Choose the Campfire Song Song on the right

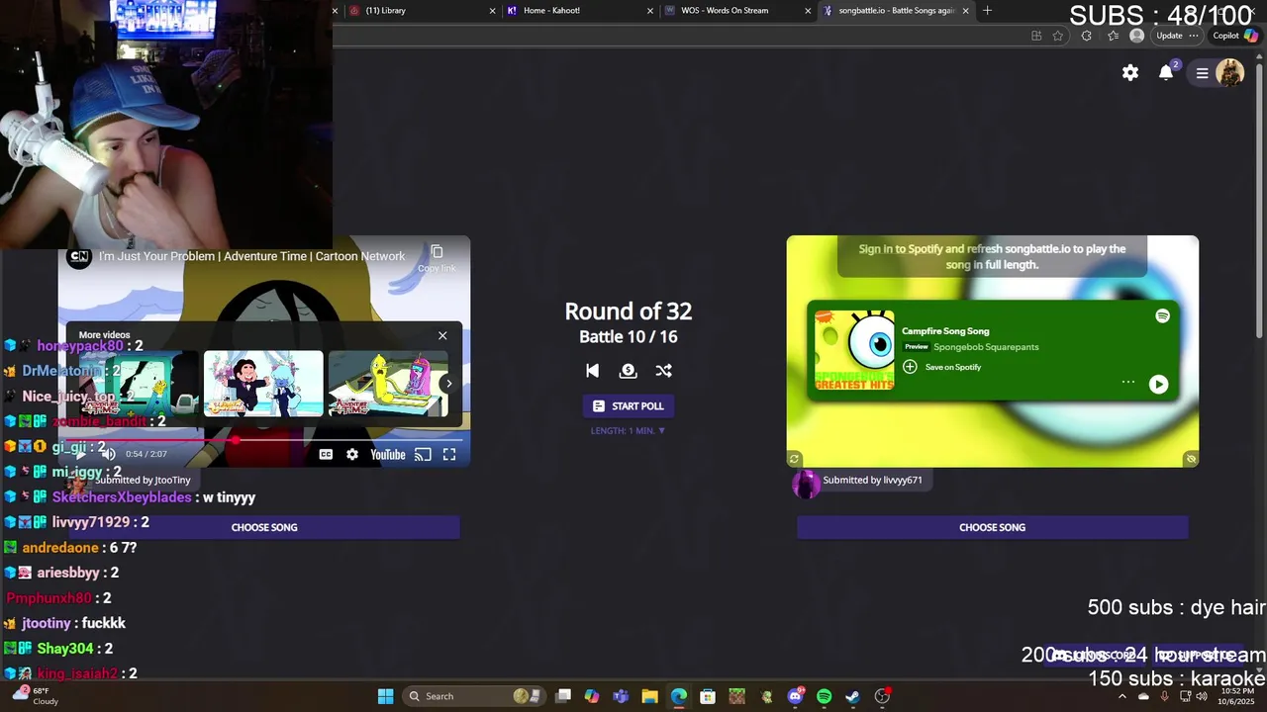[992, 527]
